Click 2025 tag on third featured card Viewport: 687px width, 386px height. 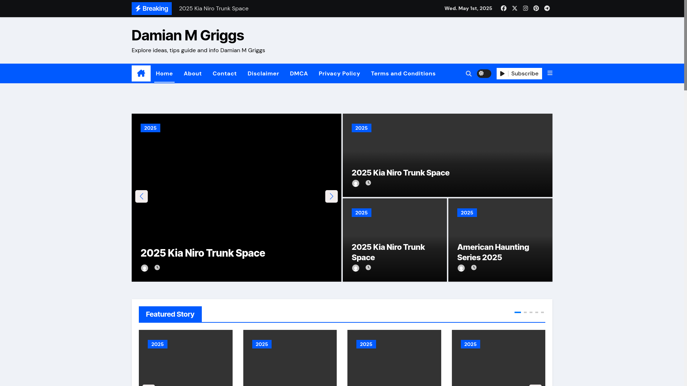point(366,344)
